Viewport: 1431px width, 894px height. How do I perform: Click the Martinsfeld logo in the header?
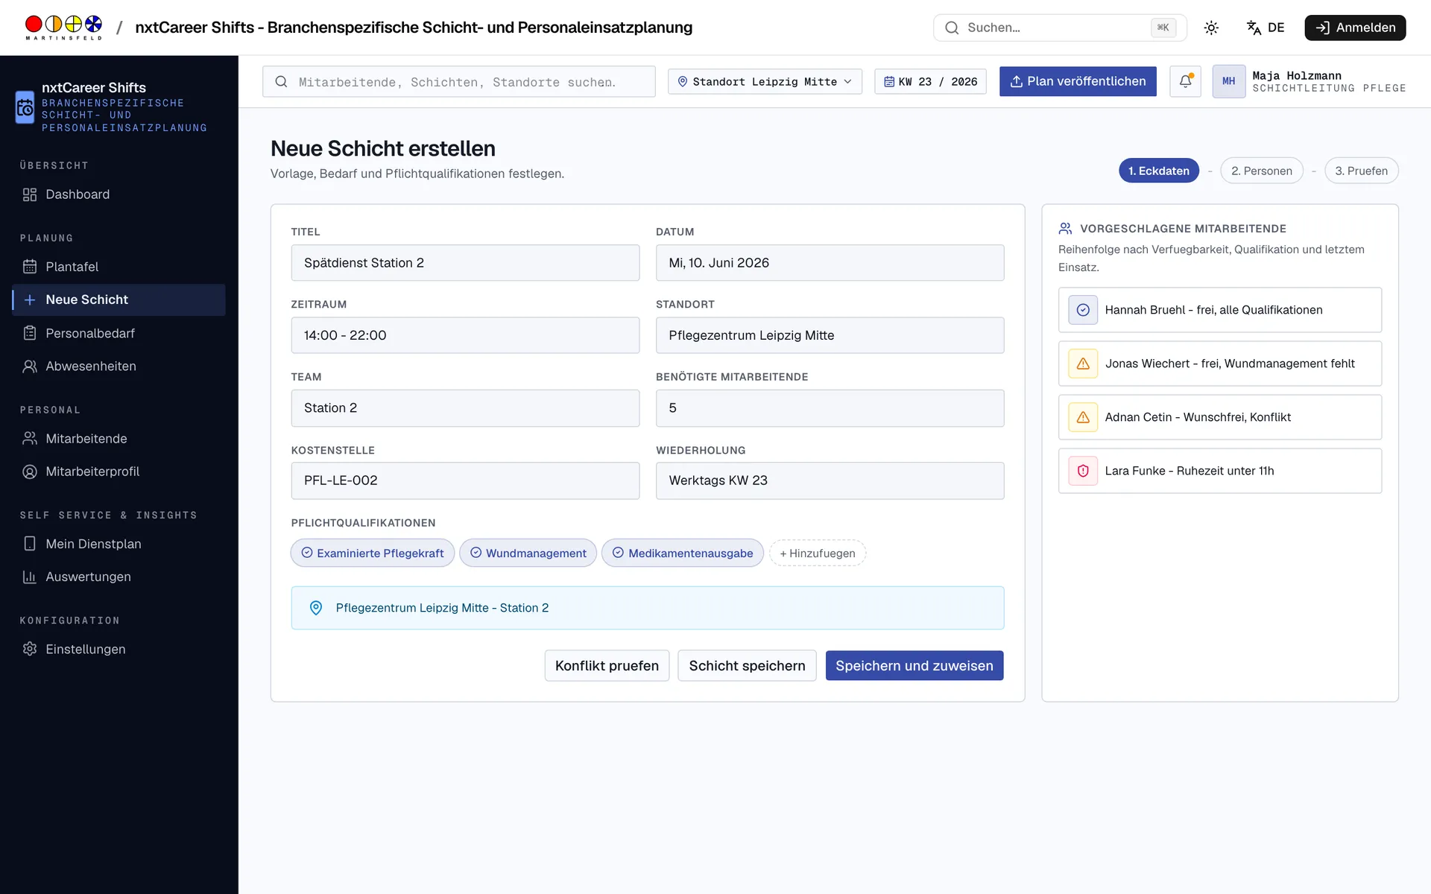pyautogui.click(x=63, y=28)
